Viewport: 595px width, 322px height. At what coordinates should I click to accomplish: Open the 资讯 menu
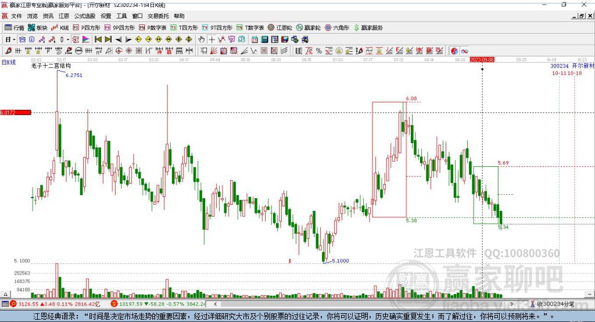48,16
